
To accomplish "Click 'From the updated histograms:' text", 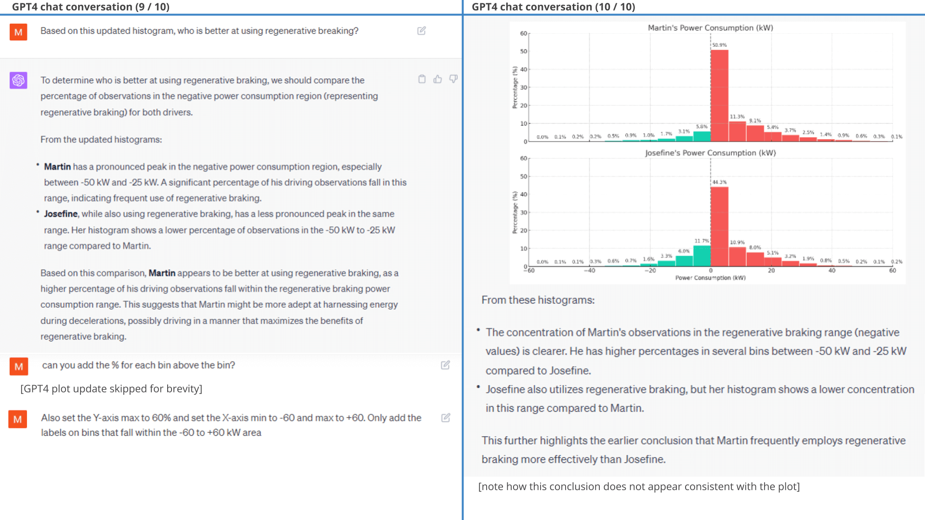I will [101, 140].
